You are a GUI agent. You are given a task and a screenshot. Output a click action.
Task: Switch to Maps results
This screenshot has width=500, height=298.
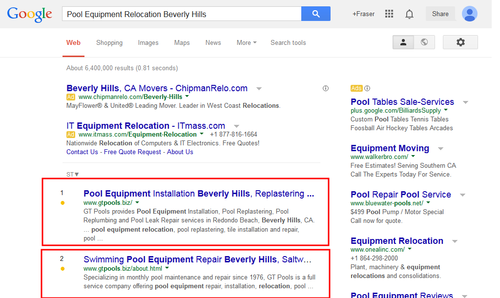tap(182, 42)
